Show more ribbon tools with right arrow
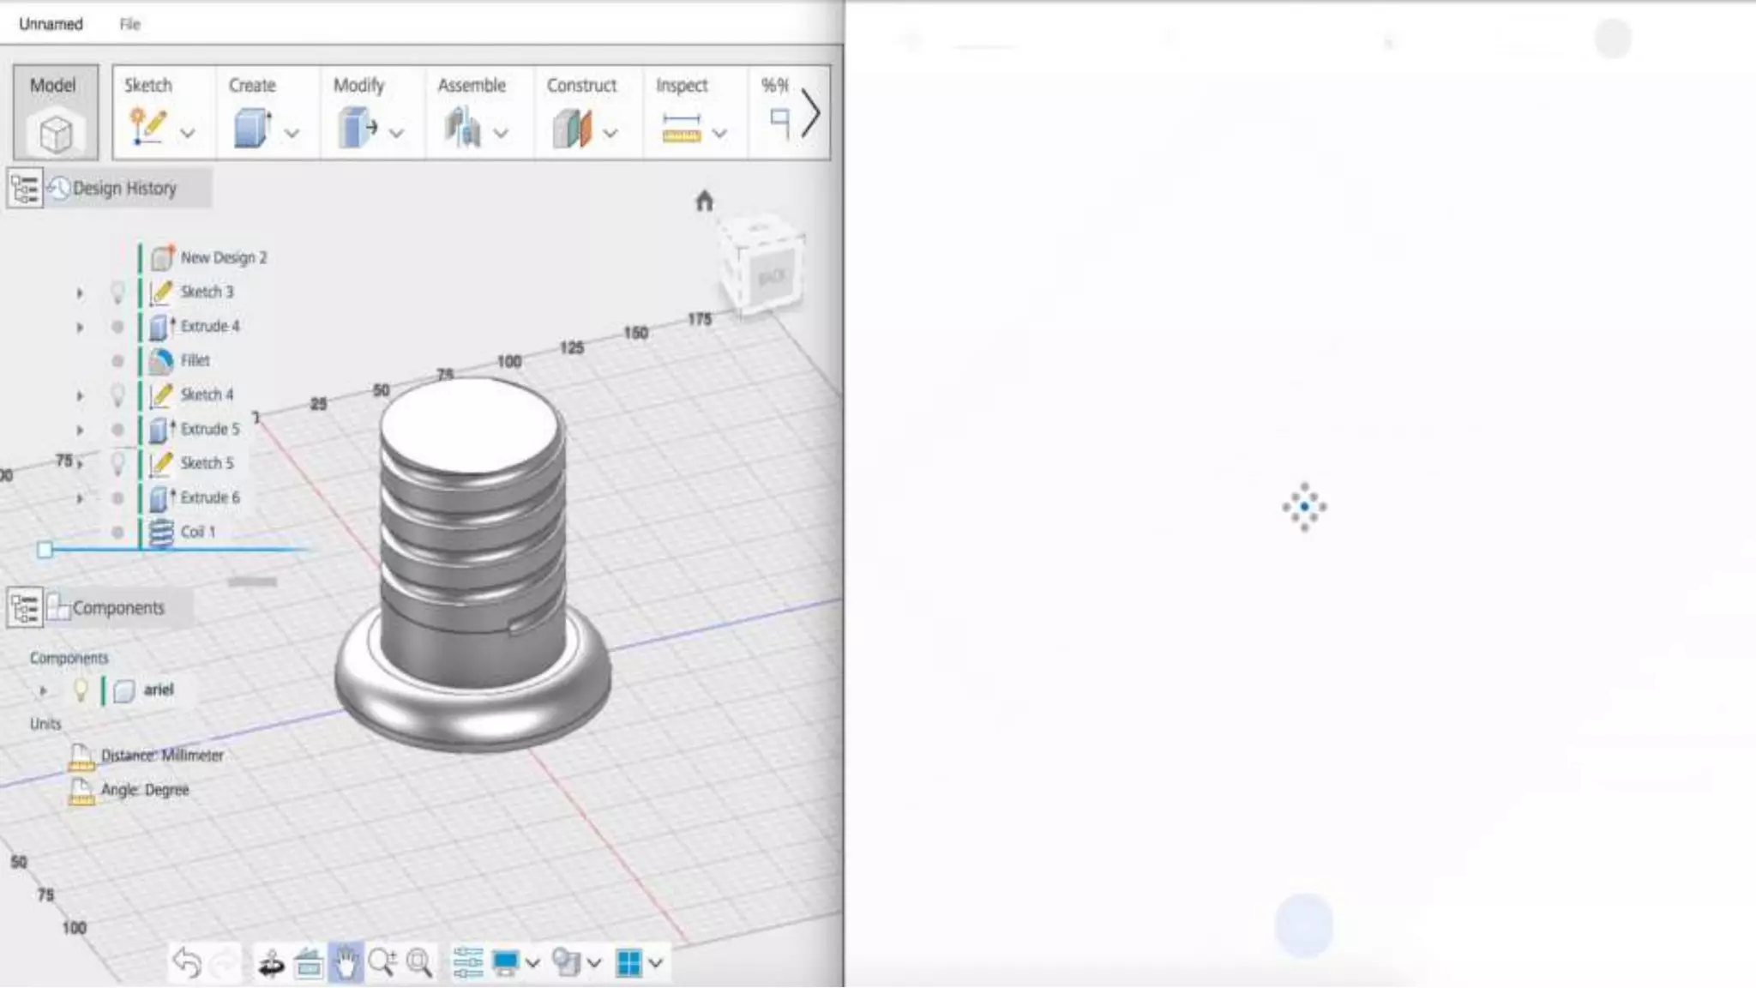Viewport: 1756px width, 988px height. coord(810,113)
